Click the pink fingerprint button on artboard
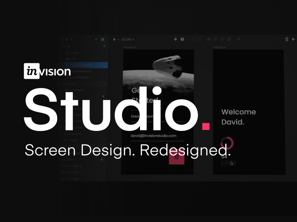297x222 pixels. tap(177, 157)
